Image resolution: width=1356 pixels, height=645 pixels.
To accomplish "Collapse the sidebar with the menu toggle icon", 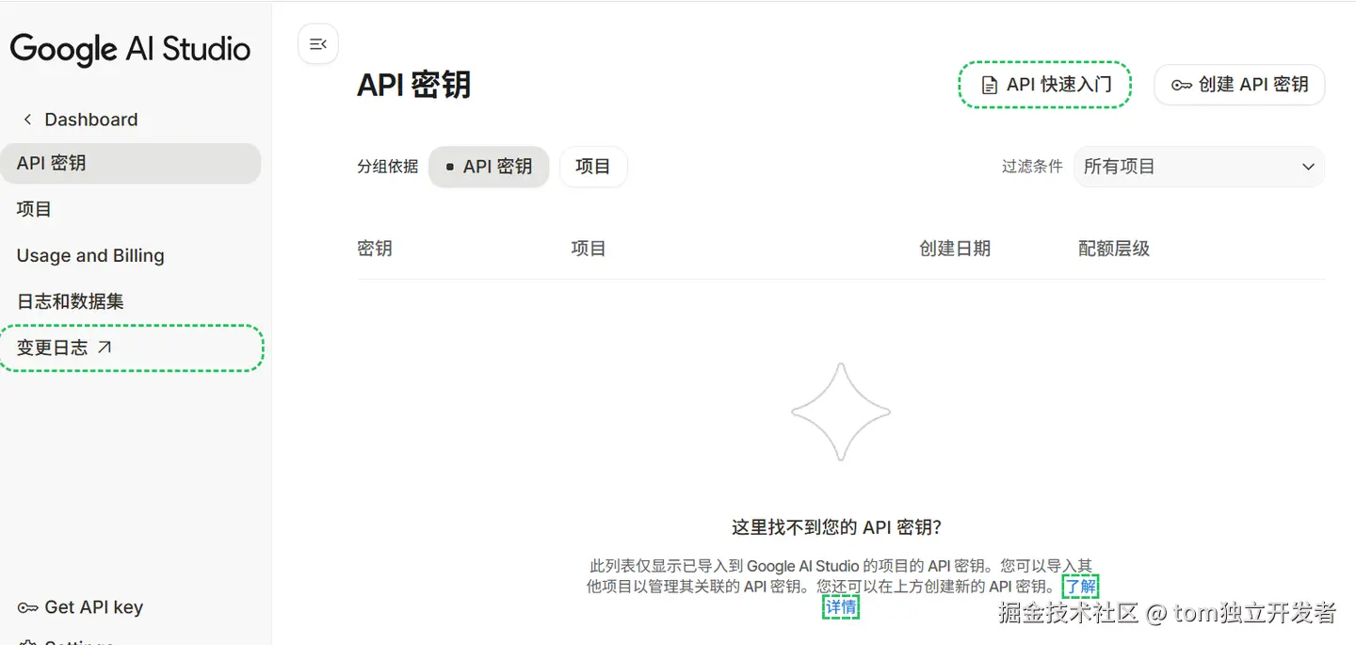I will [x=318, y=43].
